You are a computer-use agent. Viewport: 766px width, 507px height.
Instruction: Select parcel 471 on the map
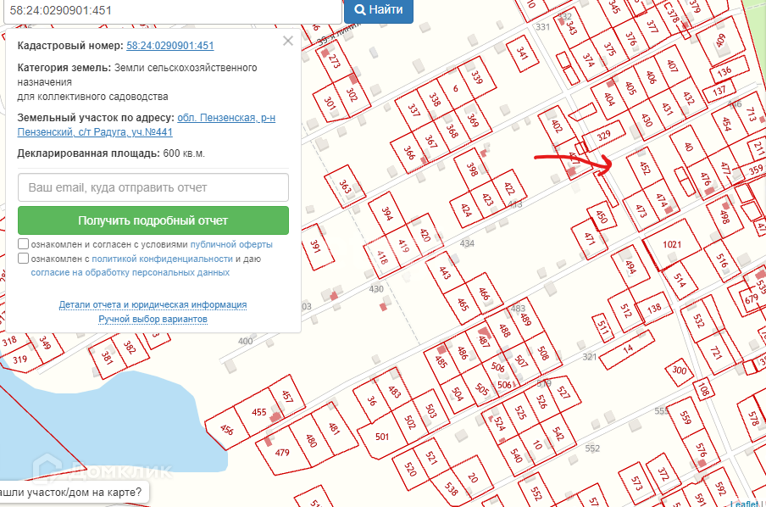[590, 238]
